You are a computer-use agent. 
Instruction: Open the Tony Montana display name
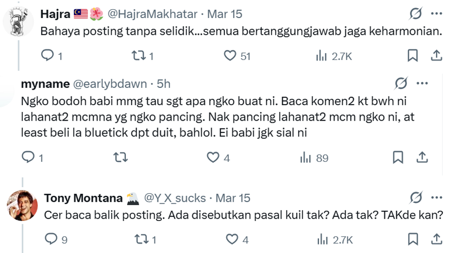83,198
